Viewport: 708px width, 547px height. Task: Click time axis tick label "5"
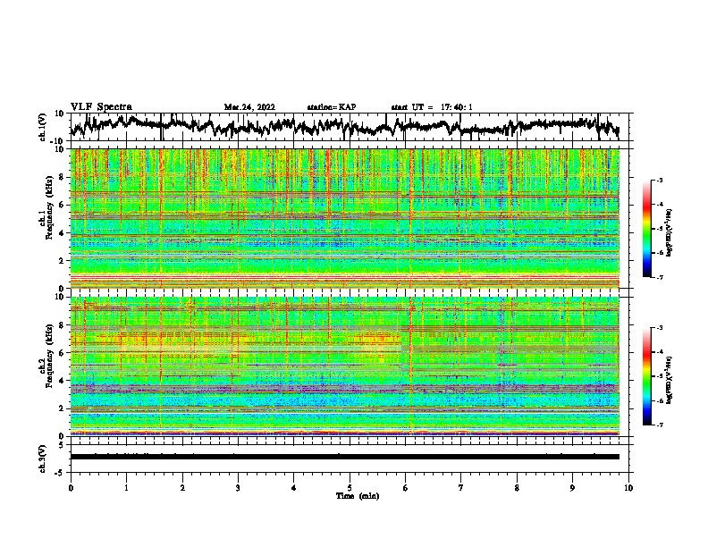[350, 488]
